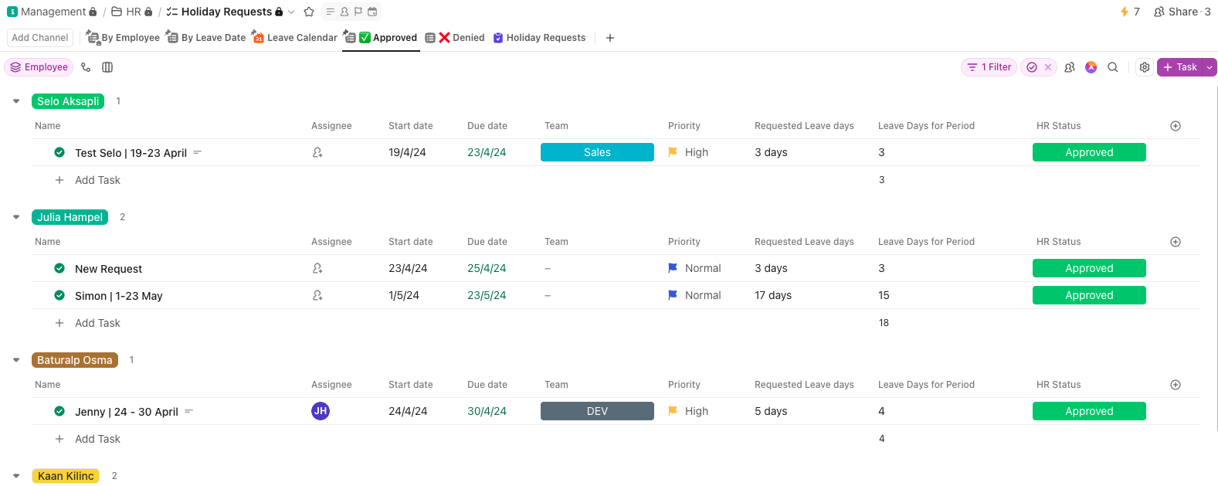Click Add Channel button
The height and width of the screenshot is (486, 1218).
click(x=40, y=38)
